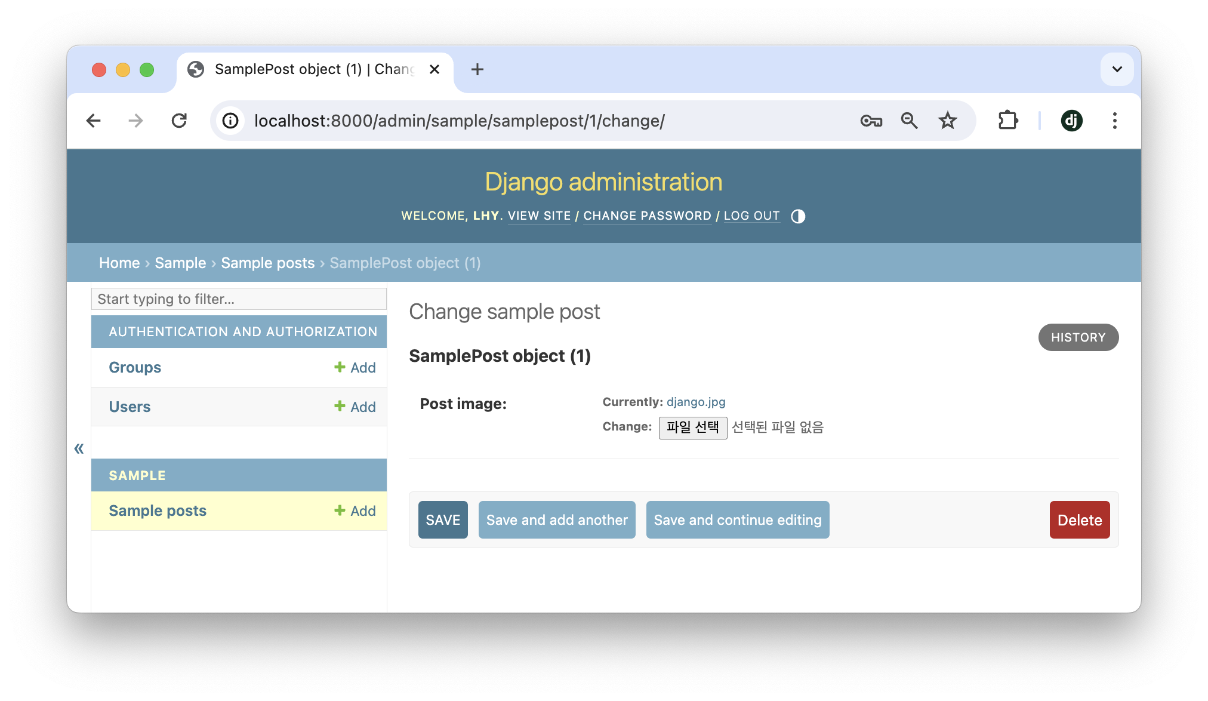Click Save and add another
The width and height of the screenshot is (1208, 701).
557,519
